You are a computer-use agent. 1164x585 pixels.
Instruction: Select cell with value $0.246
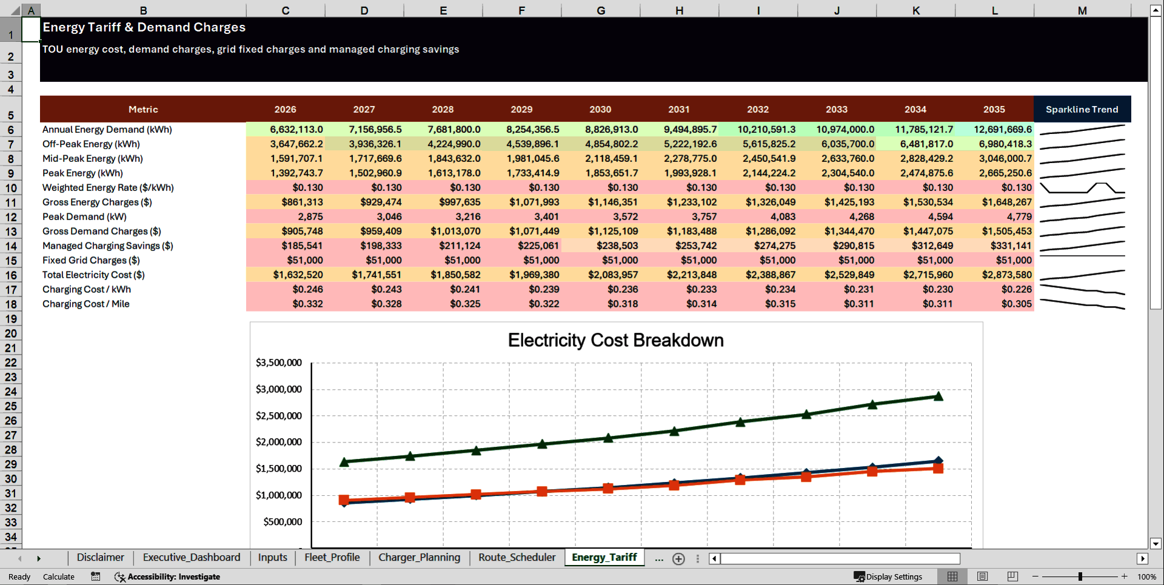(286, 290)
